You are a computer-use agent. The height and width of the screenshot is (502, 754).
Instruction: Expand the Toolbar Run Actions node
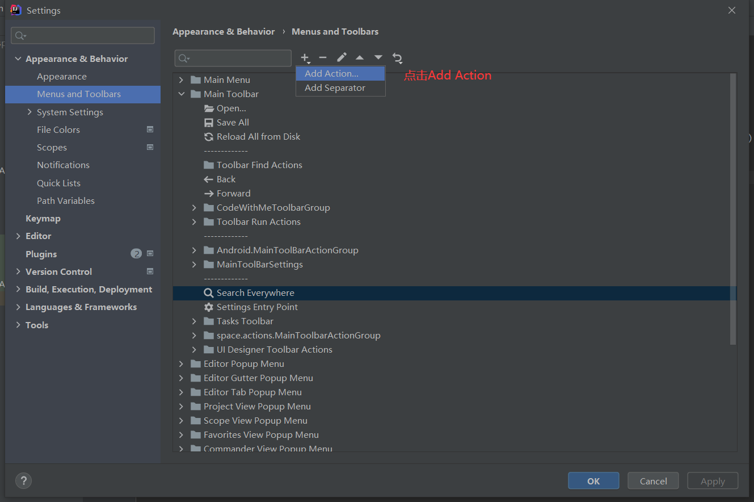click(195, 222)
